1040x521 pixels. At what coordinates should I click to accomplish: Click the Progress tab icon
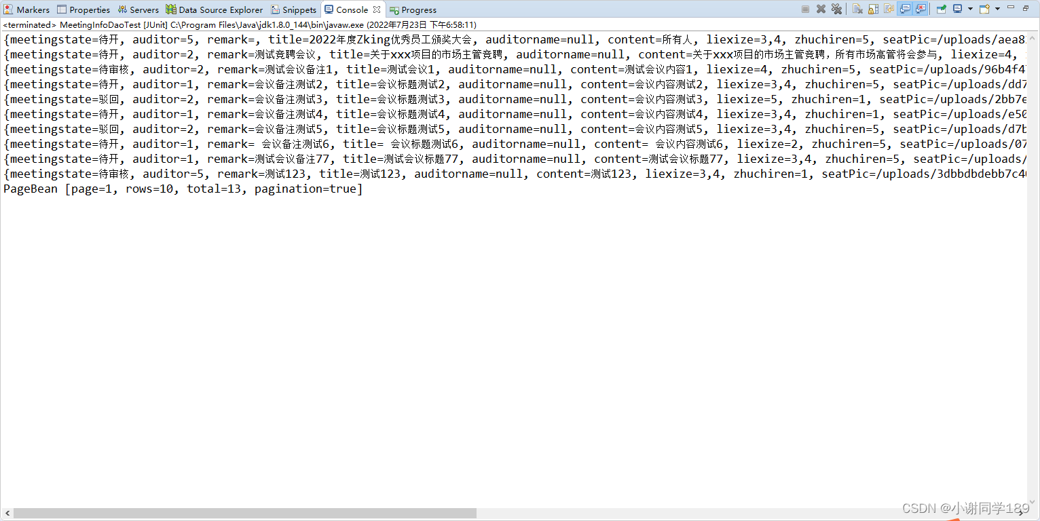tap(394, 10)
